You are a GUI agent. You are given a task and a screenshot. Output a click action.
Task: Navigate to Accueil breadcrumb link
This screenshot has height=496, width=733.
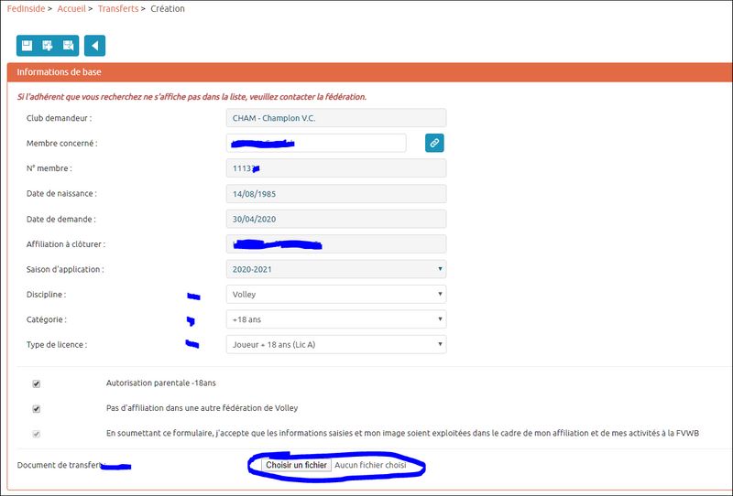[71, 9]
